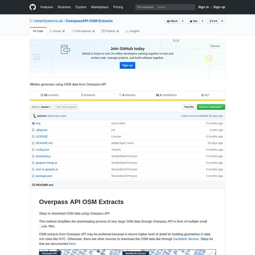Open the Streamlined Process message for download.js
255x255 pixels.
124,156
